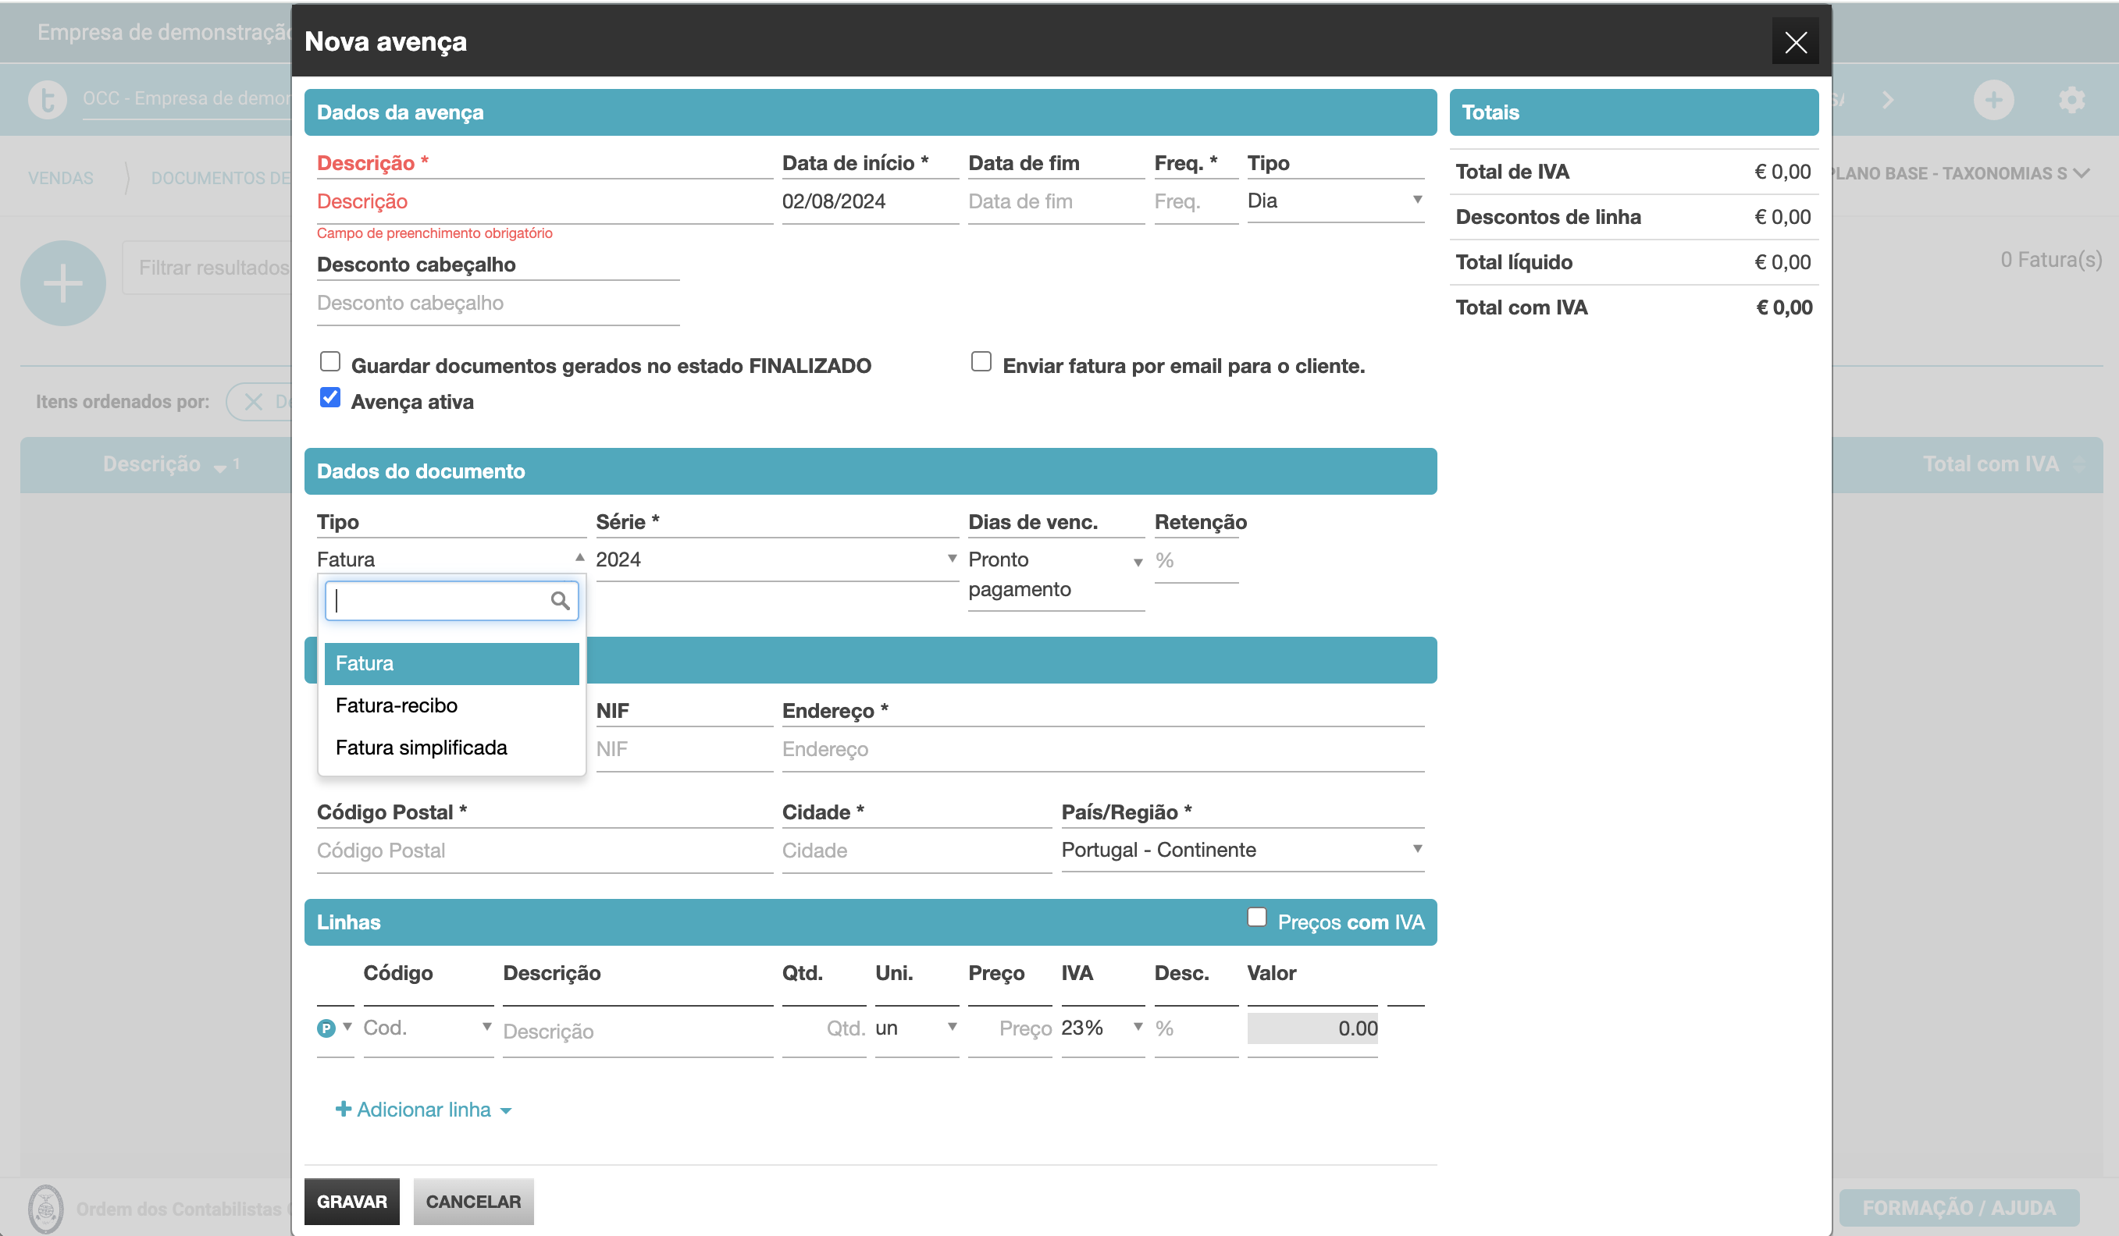Click the search magnifier icon in Tipo dropdown

pyautogui.click(x=560, y=601)
